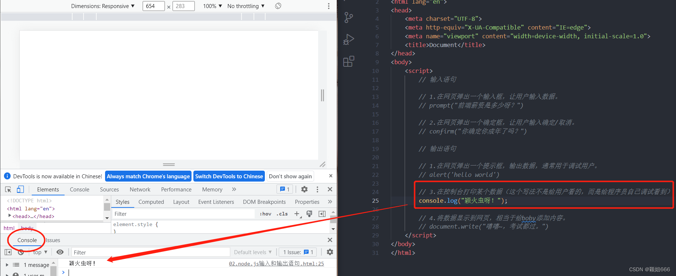Toggle rendering emulations paintbrush icon

click(x=309, y=214)
